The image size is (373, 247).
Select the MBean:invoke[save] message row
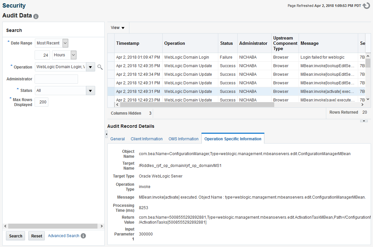(x=236, y=100)
